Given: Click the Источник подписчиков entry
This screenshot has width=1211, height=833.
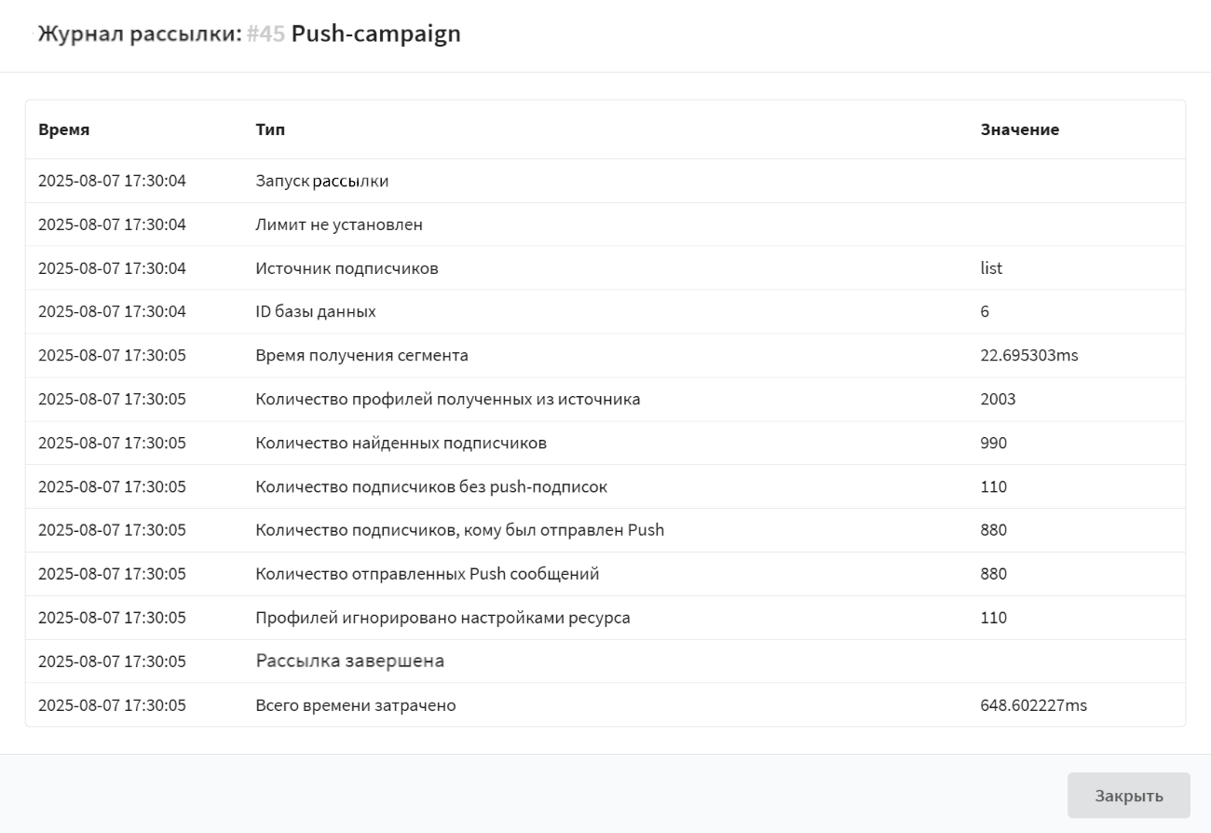Looking at the screenshot, I should [347, 268].
